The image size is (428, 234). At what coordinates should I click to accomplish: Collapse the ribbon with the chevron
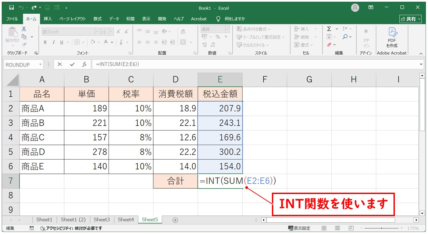[x=420, y=54]
